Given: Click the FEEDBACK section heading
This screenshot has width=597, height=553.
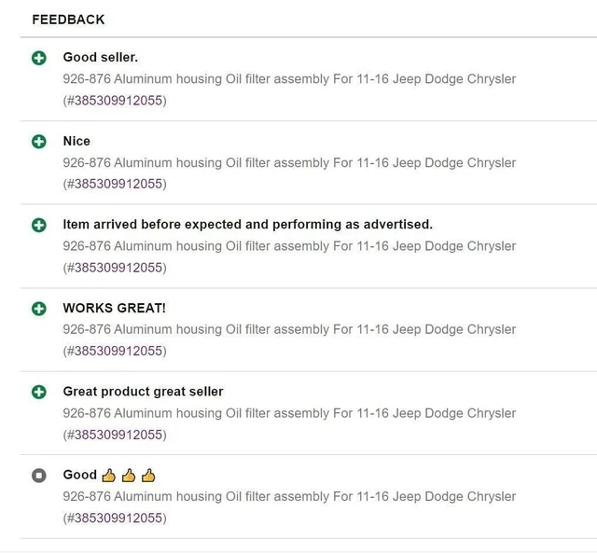Looking at the screenshot, I should click(68, 20).
